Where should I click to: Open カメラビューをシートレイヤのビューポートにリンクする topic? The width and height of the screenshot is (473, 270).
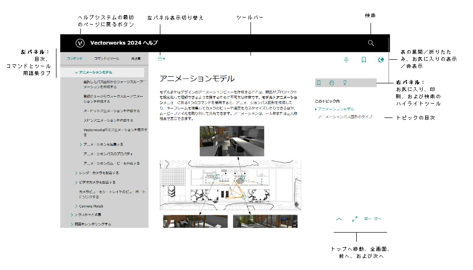[x=112, y=194]
